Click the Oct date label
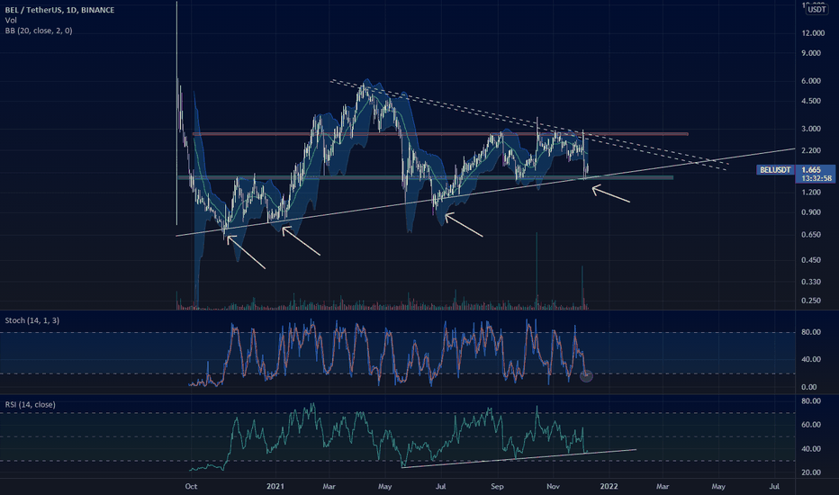The height and width of the screenshot is (495, 839). 191,486
